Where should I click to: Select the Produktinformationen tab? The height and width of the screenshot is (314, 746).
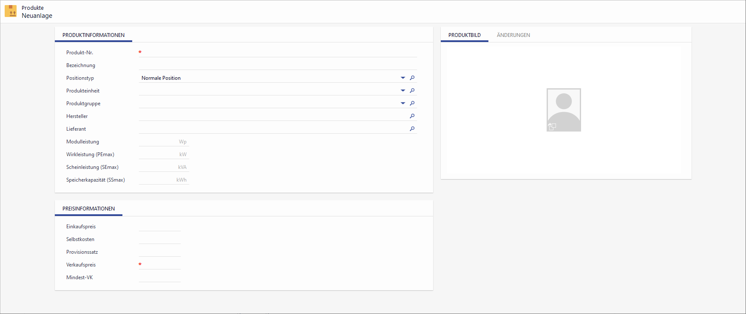pos(94,35)
